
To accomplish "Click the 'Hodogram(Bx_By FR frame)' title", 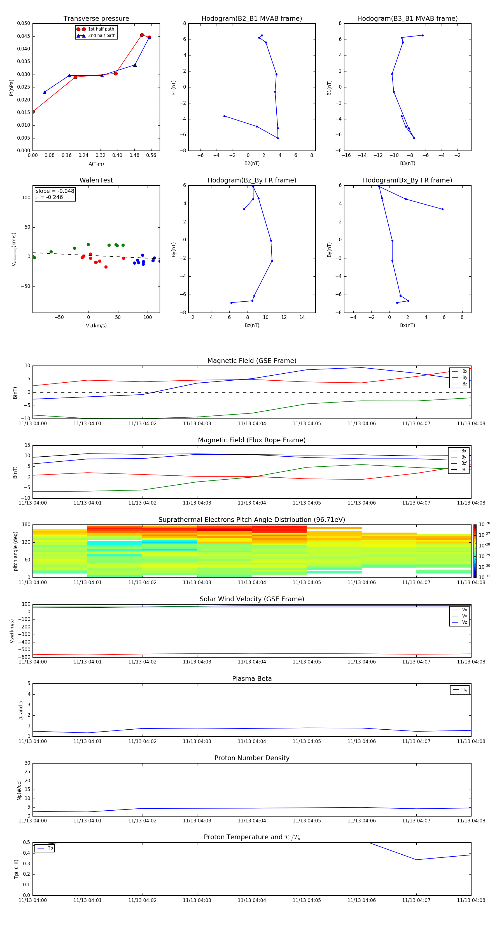I will coord(407,180).
